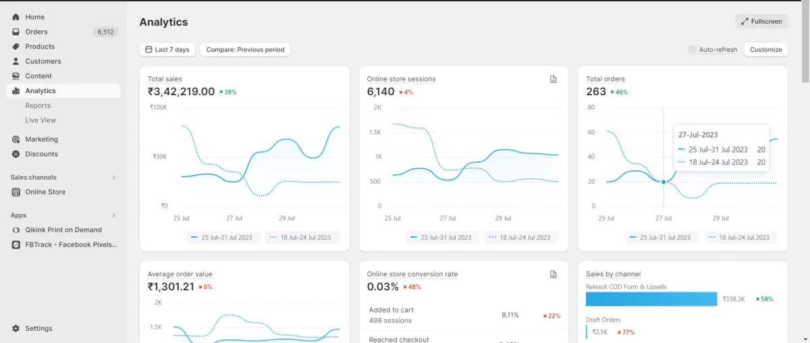This screenshot has width=810, height=343.
Task: Expand the Apps section chevron
Action: tap(113, 215)
